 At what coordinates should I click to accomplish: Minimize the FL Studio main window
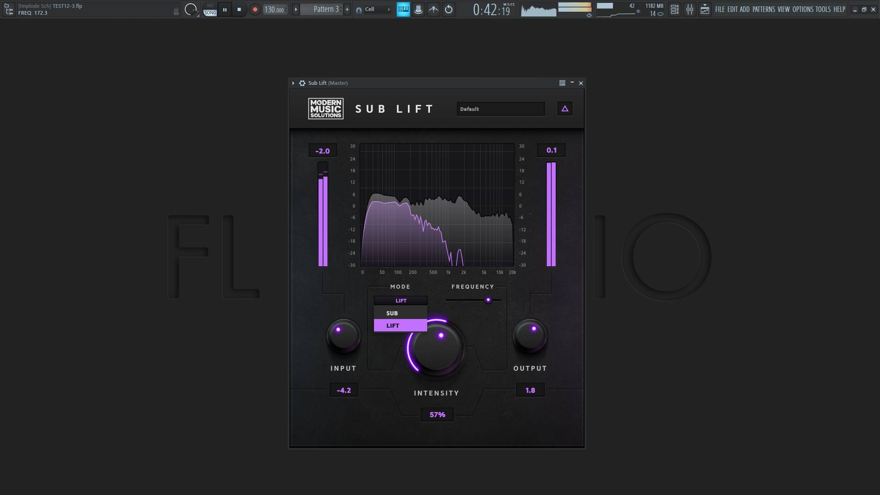point(855,9)
